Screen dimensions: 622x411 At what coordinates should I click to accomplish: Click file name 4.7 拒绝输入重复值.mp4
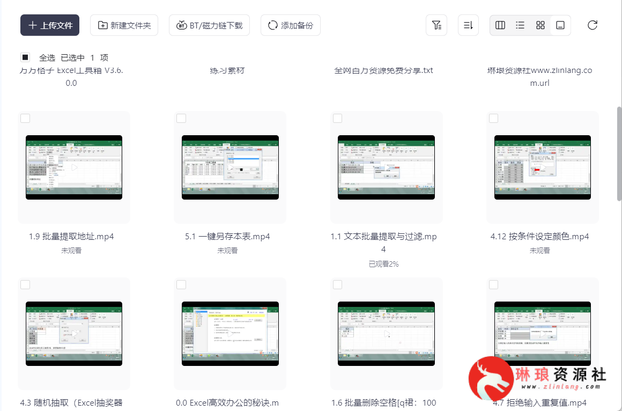tap(540, 403)
